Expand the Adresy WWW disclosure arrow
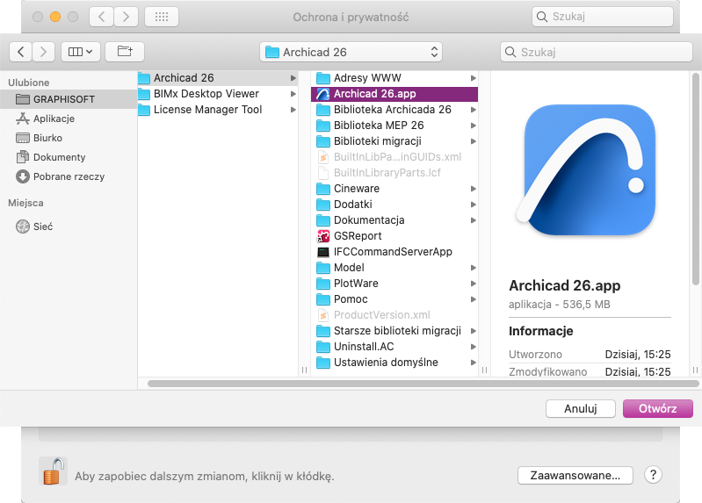 point(474,78)
